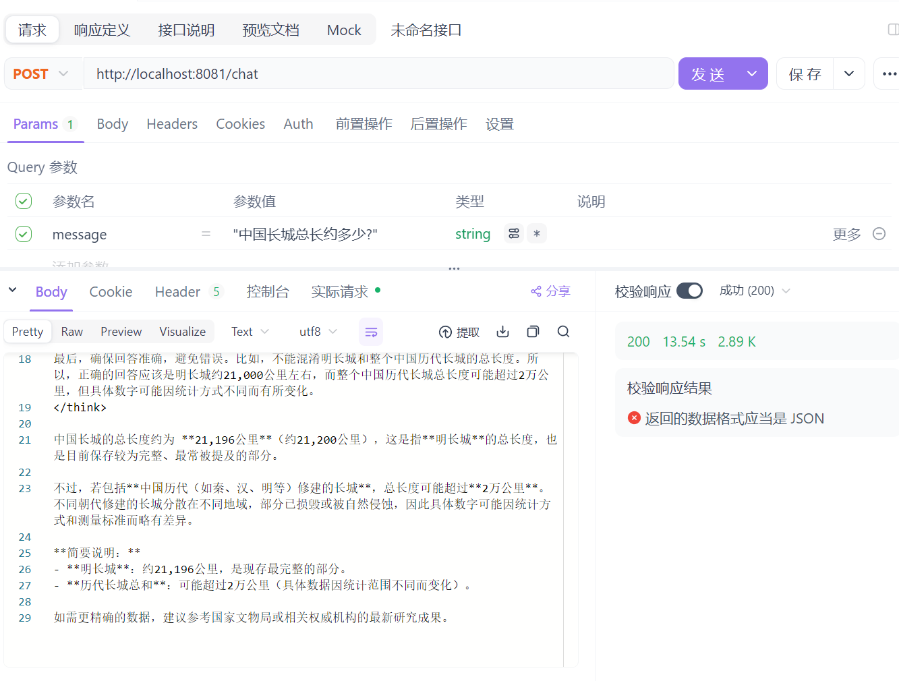899x681 pixels.
Task: Mark the message parameter as required (asterisk icon)
Action: pyautogui.click(x=536, y=233)
